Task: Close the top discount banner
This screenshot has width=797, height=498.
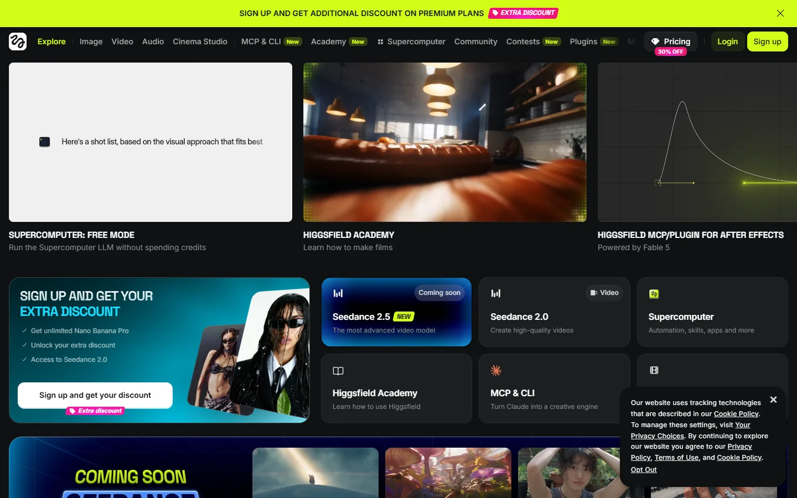Action: (x=780, y=13)
